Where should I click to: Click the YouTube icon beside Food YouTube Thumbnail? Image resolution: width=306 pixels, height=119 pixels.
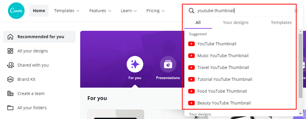191,91
